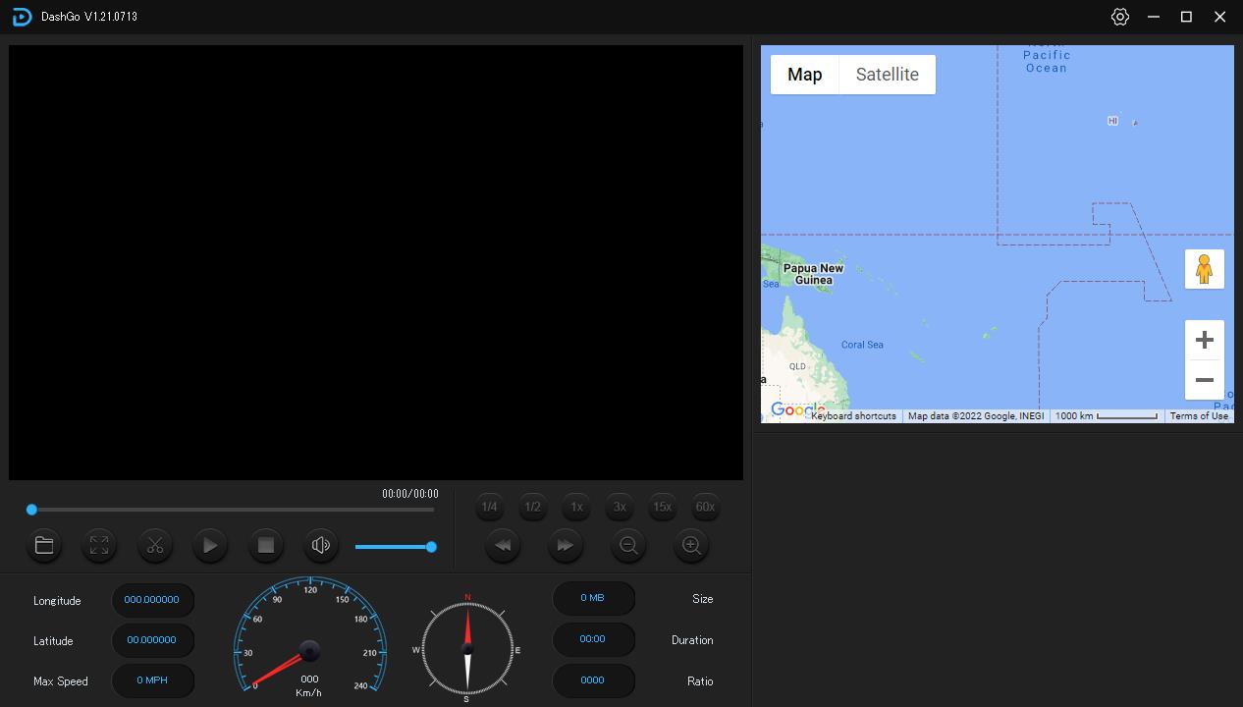Viewport: 1243px width, 707px height.
Task: Open the settings gear
Action: (x=1120, y=17)
